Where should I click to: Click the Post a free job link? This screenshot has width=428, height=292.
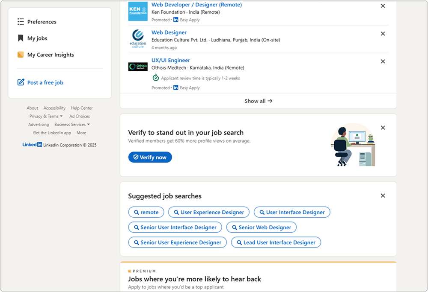[x=45, y=82]
